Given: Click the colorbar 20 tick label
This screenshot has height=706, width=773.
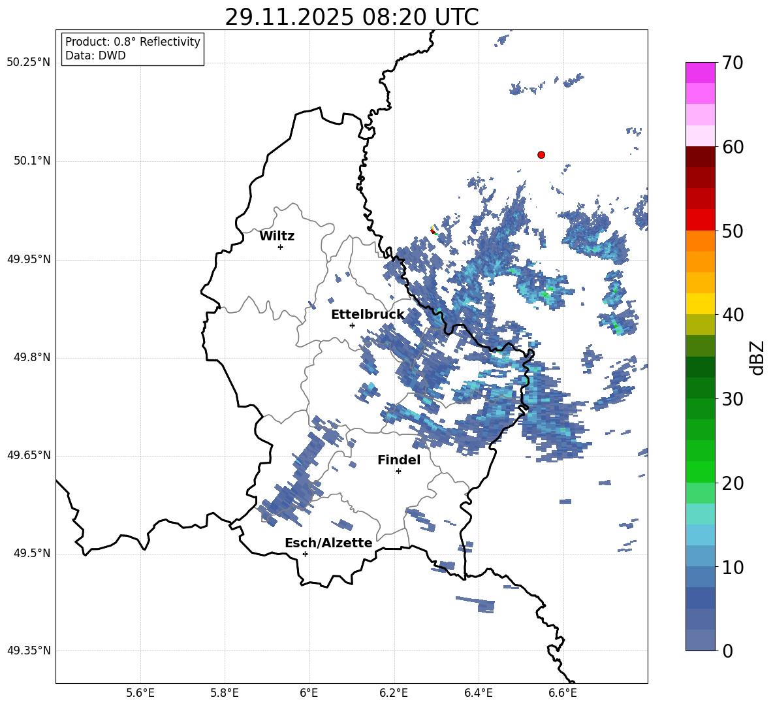Looking at the screenshot, I should pyautogui.click(x=733, y=483).
